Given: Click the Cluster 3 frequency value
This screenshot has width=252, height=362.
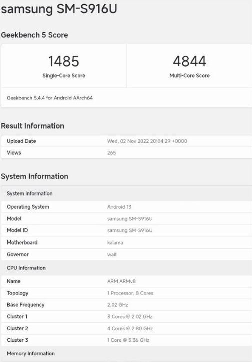Looking at the screenshot, I should [x=128, y=340].
